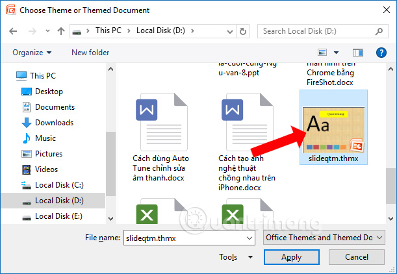Select This PC in navigation tree
This screenshot has height=274, width=397.
(x=42, y=76)
